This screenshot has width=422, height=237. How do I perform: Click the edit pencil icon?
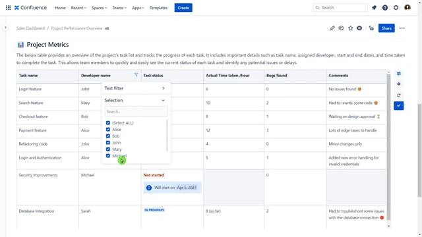pyautogui.click(x=332, y=28)
